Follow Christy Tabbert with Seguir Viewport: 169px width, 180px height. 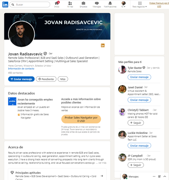pos(136,123)
